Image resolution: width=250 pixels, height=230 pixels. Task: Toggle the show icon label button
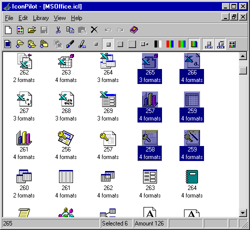click(208, 44)
